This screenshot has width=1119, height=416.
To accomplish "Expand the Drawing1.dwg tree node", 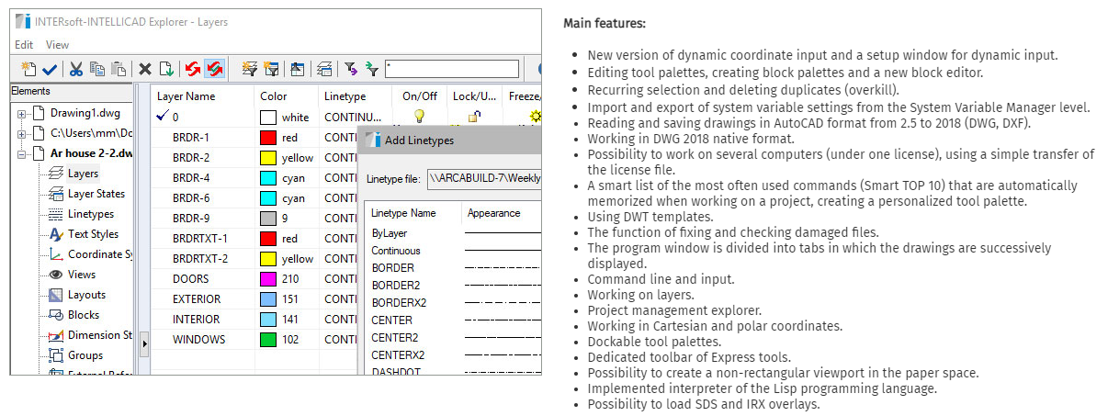I will click(21, 114).
